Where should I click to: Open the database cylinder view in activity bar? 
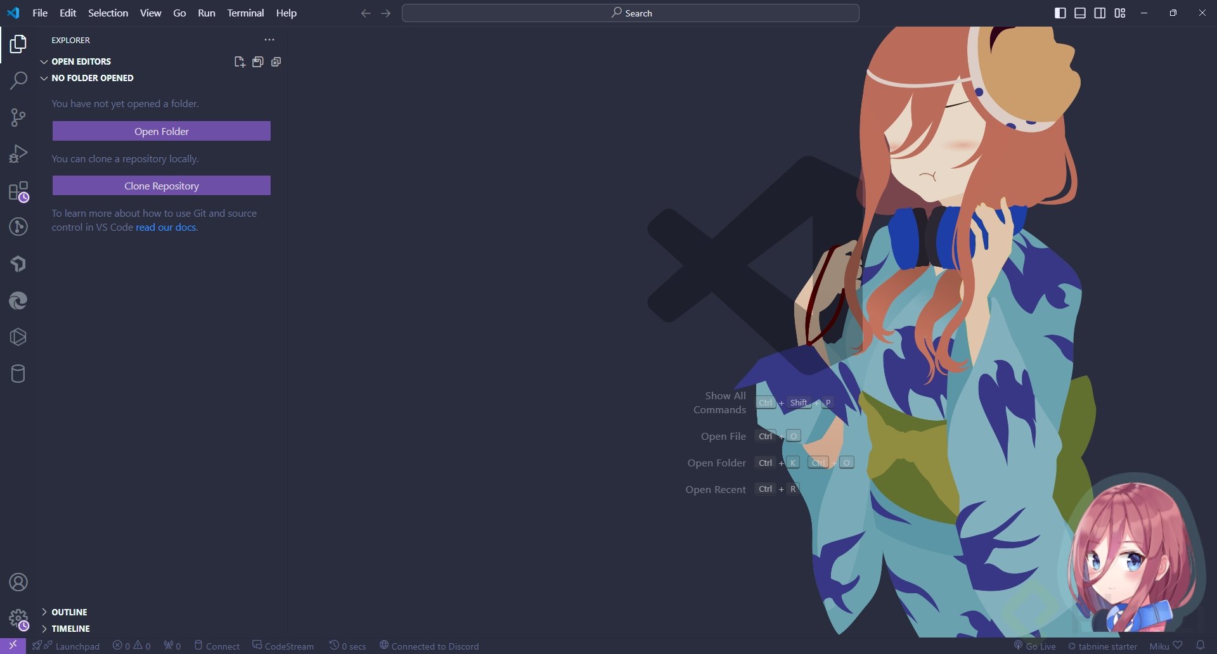(x=18, y=374)
